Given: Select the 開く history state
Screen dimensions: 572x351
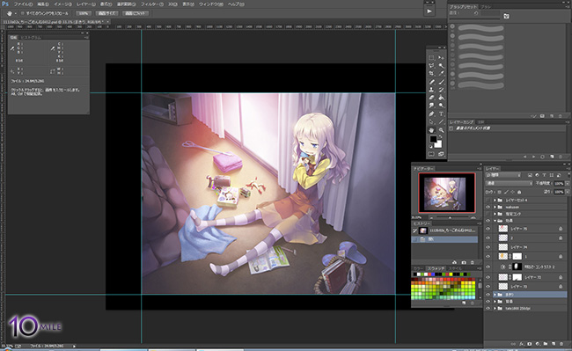Looking at the screenshot, I should click(x=445, y=239).
